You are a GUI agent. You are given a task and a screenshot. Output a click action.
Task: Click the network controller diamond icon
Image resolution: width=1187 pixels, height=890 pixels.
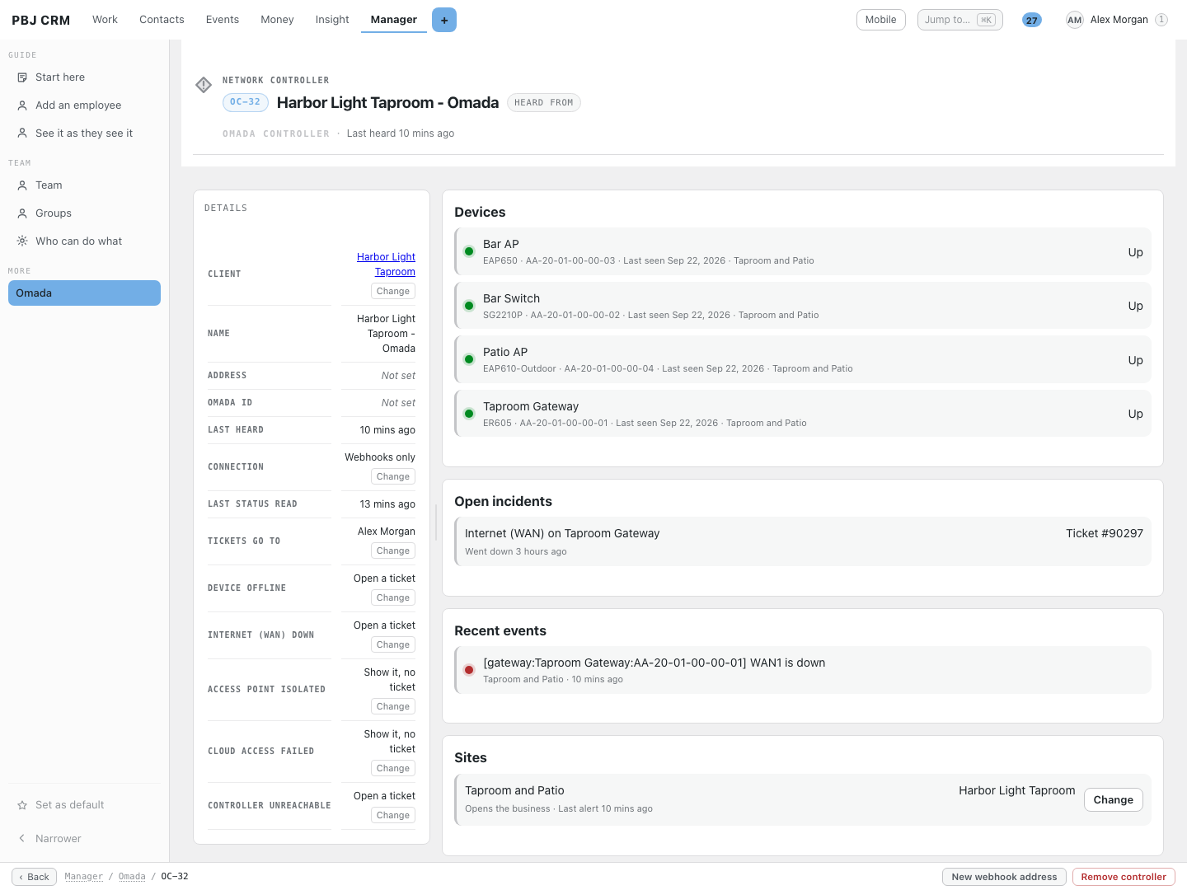(x=204, y=85)
